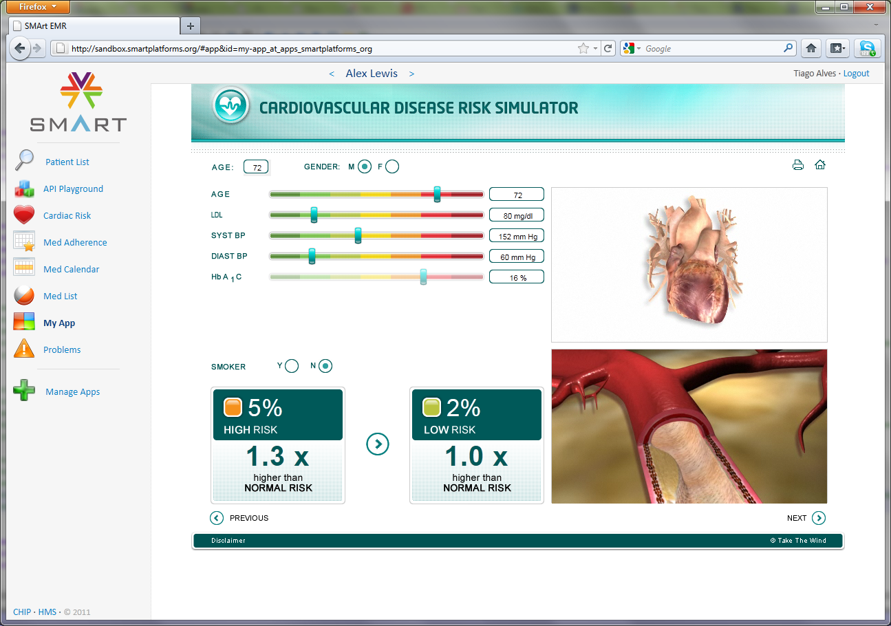This screenshot has width=891, height=626.
Task: Open the Med Calendar app
Action: pos(24,268)
